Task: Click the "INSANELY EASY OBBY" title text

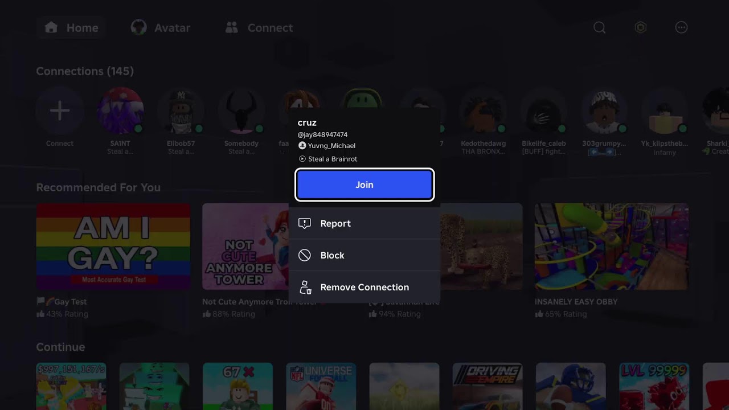Action: coord(576,302)
